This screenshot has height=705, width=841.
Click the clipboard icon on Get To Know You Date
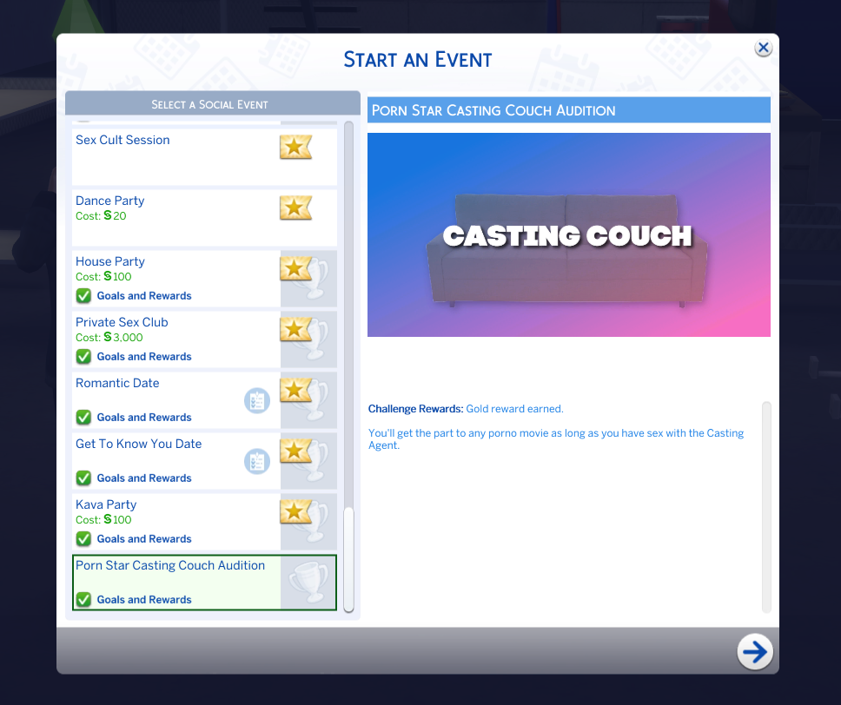click(257, 461)
